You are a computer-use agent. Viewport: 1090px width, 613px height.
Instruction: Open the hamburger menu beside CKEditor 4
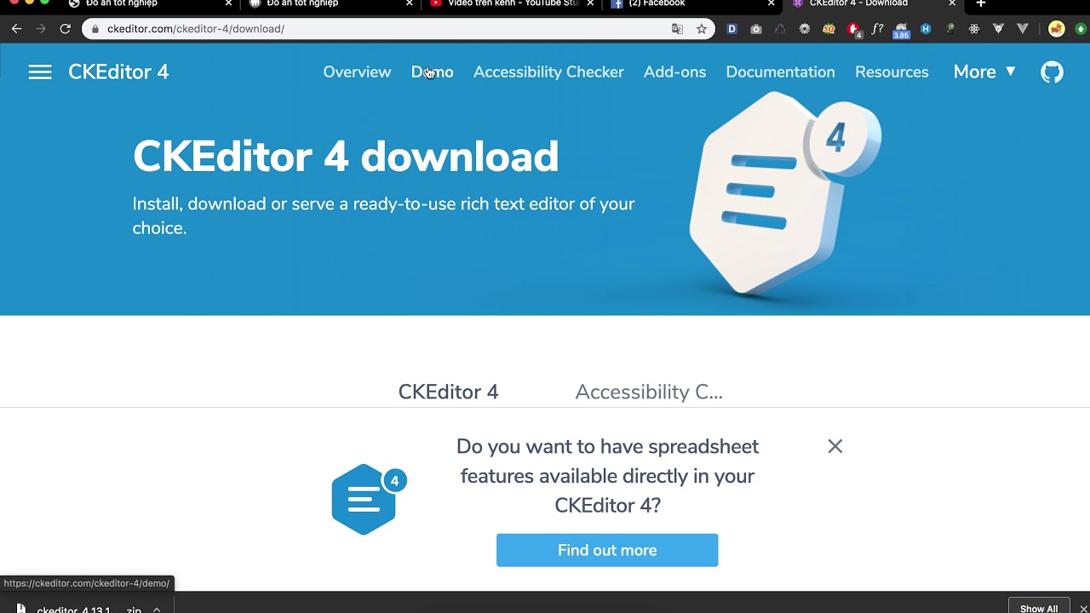click(x=40, y=72)
